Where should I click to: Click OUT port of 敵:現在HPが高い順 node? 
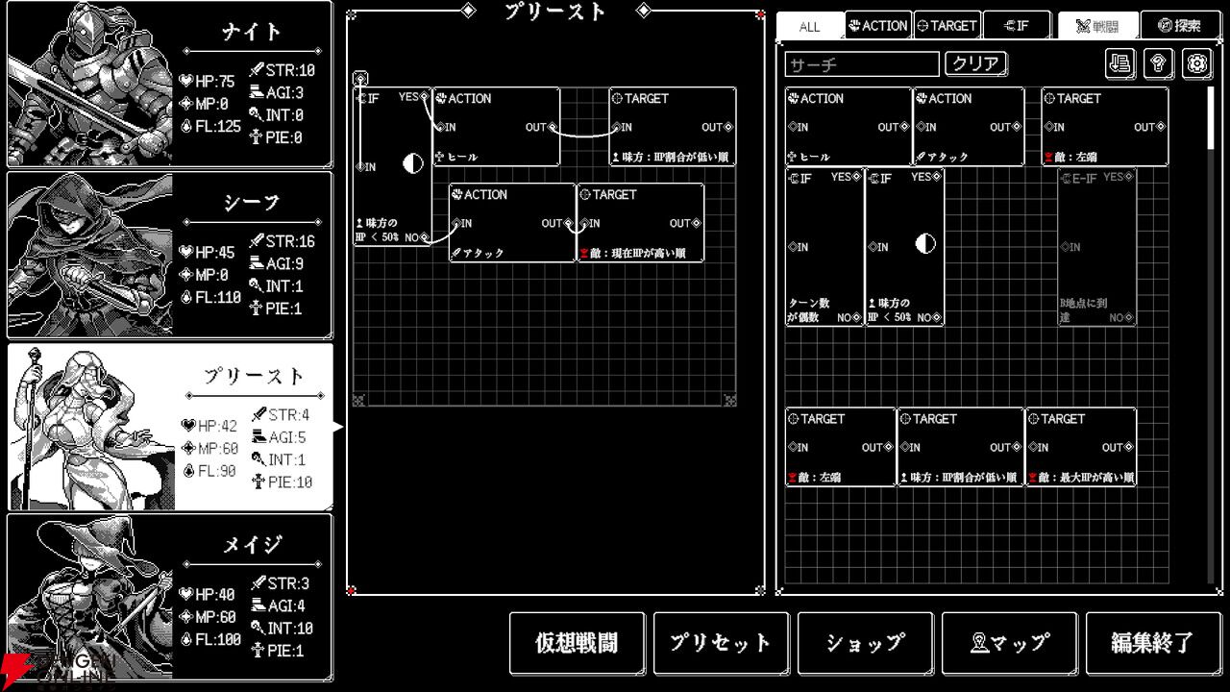pos(697,223)
